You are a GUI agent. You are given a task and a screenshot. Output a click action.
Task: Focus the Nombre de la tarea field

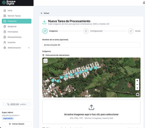[x=91, y=45]
